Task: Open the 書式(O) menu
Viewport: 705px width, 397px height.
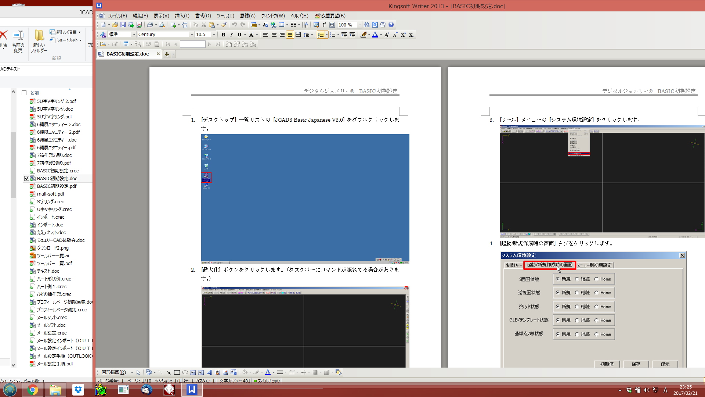Action: click(x=203, y=15)
